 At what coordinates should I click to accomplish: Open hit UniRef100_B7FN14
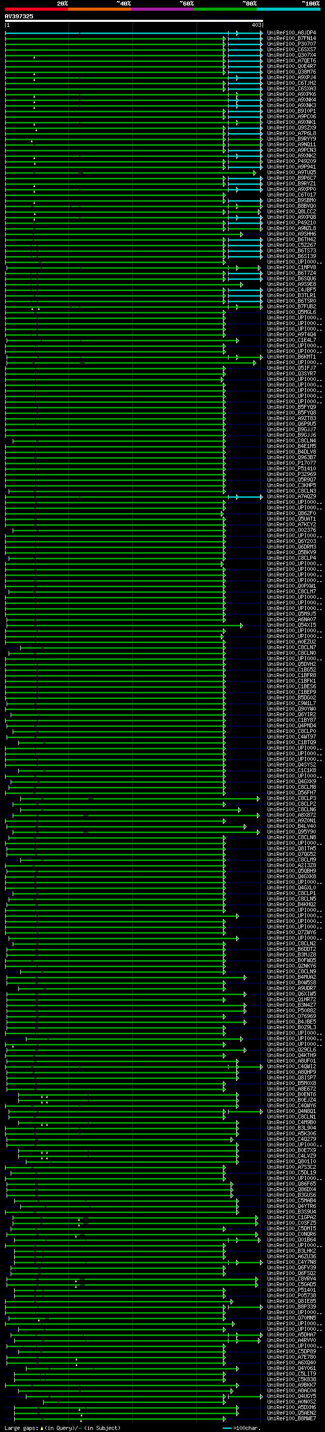291,39
